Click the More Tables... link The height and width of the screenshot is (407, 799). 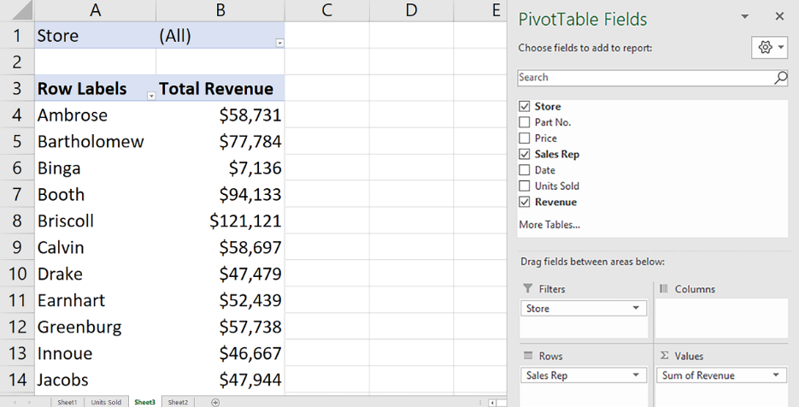click(x=549, y=225)
